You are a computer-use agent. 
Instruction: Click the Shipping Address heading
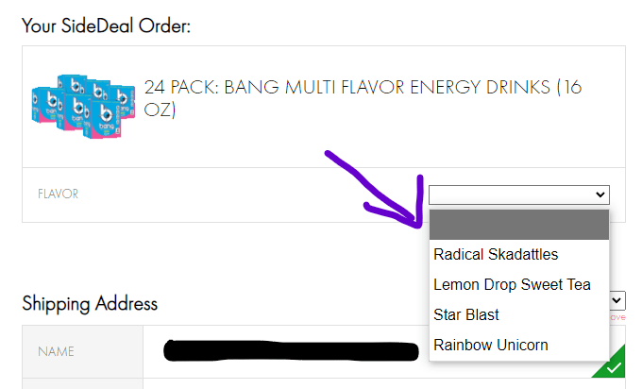[x=90, y=304]
